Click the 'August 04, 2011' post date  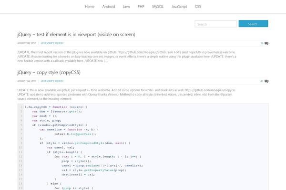tap(27, 81)
